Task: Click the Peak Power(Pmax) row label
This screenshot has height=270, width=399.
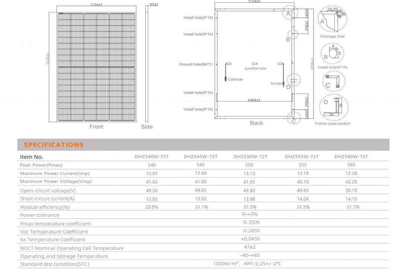Action: pos(41,165)
